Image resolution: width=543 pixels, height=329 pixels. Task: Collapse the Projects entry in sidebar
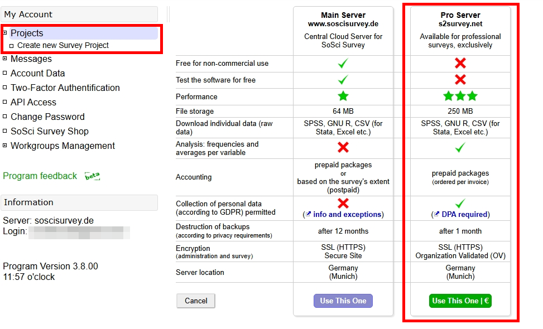click(x=6, y=33)
